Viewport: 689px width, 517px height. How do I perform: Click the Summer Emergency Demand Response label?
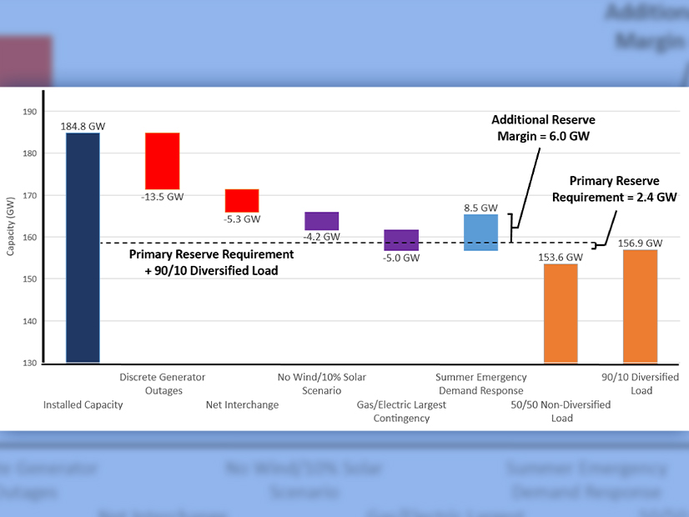(x=480, y=384)
